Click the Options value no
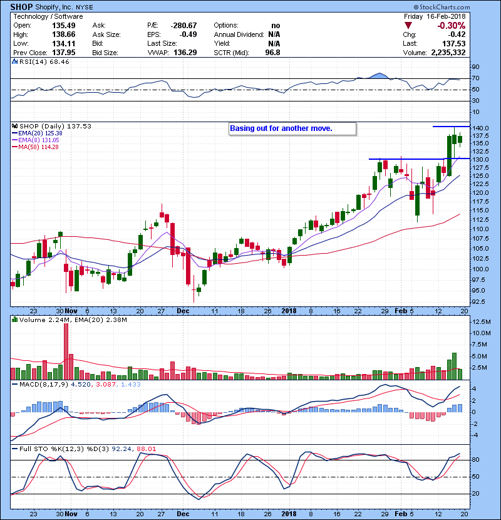501x520 pixels. (x=276, y=26)
